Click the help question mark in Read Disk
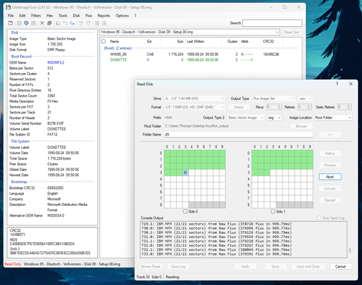Viewport: 362px width, 285px height. [337, 84]
